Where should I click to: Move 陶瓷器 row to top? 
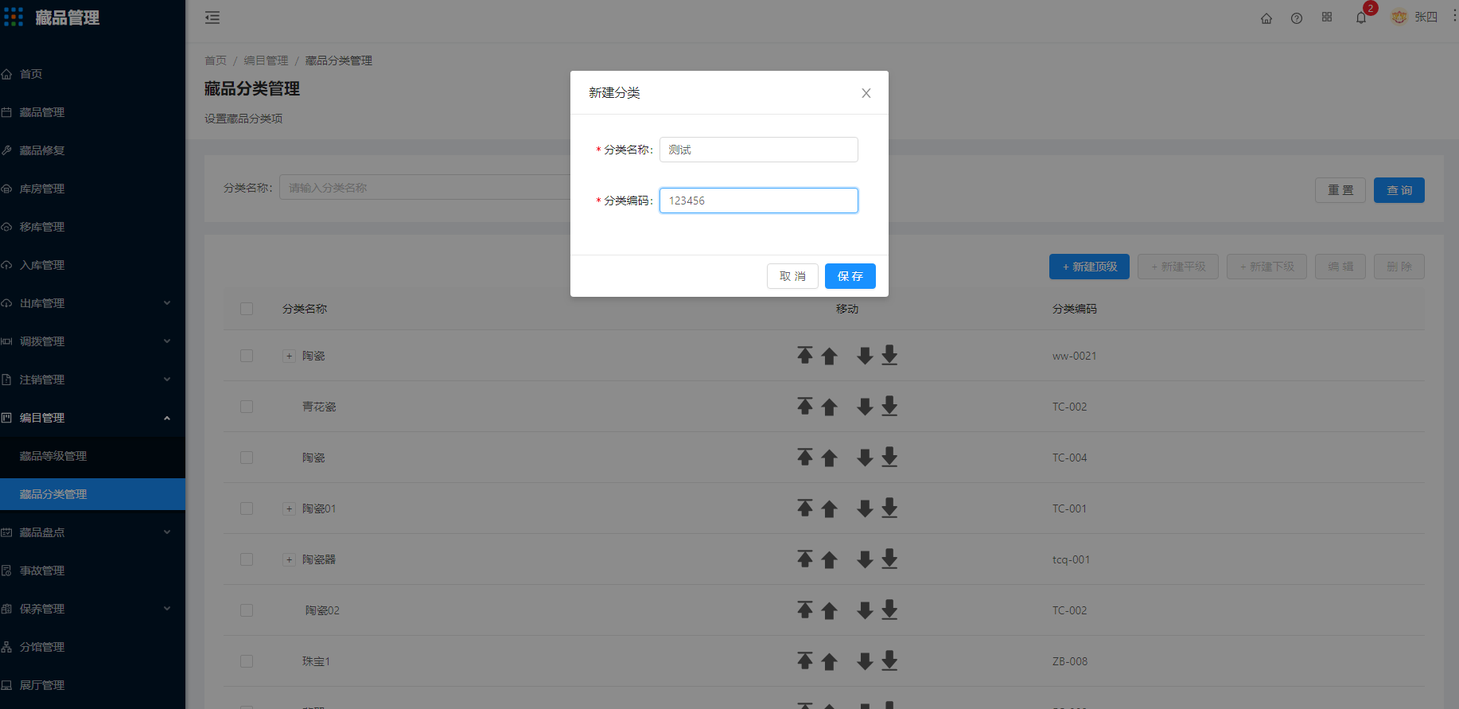coord(805,559)
